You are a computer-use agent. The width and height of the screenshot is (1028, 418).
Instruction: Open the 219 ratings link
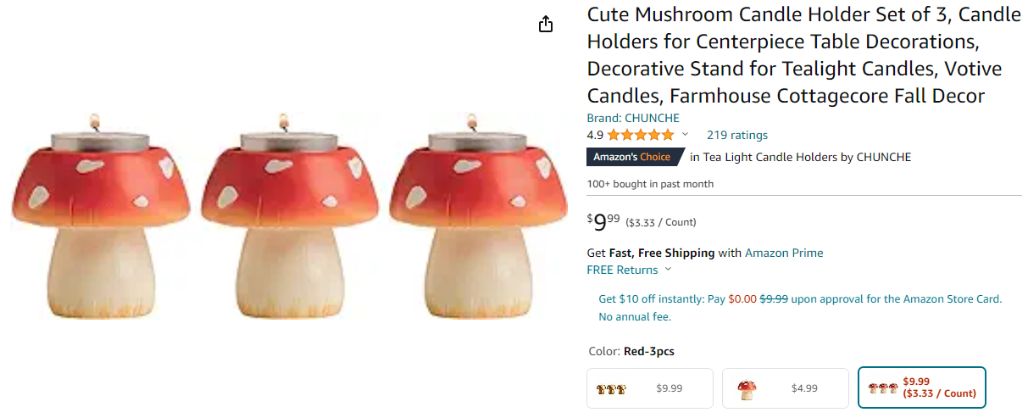click(x=736, y=135)
